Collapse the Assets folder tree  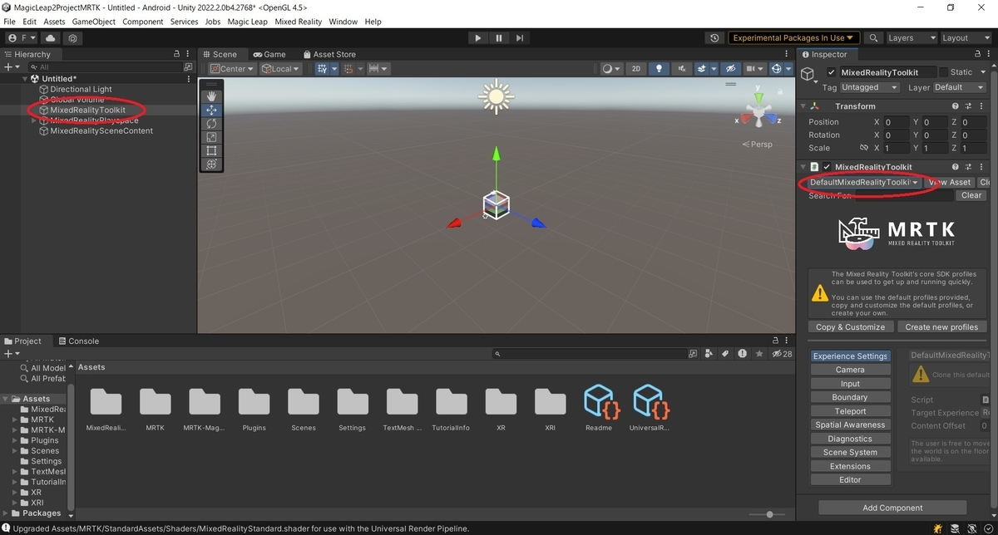point(7,399)
